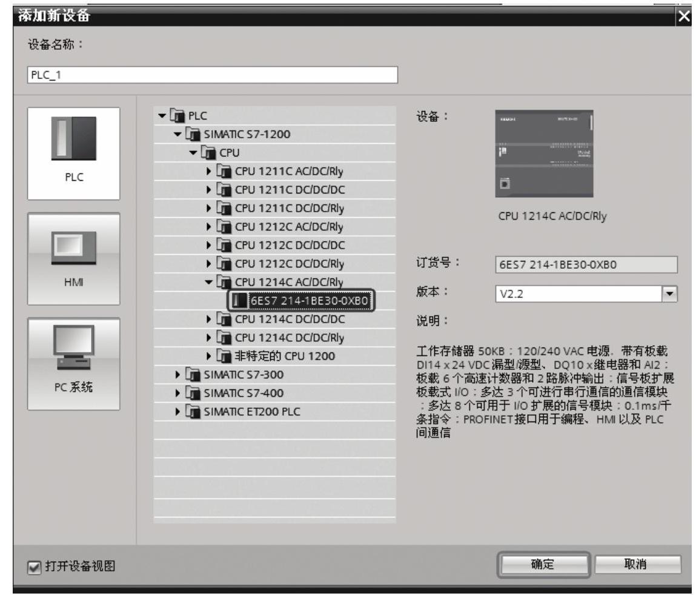Expand SIMATIC S7-400 arrow
This screenshot has height=595, width=696.
tap(177, 394)
